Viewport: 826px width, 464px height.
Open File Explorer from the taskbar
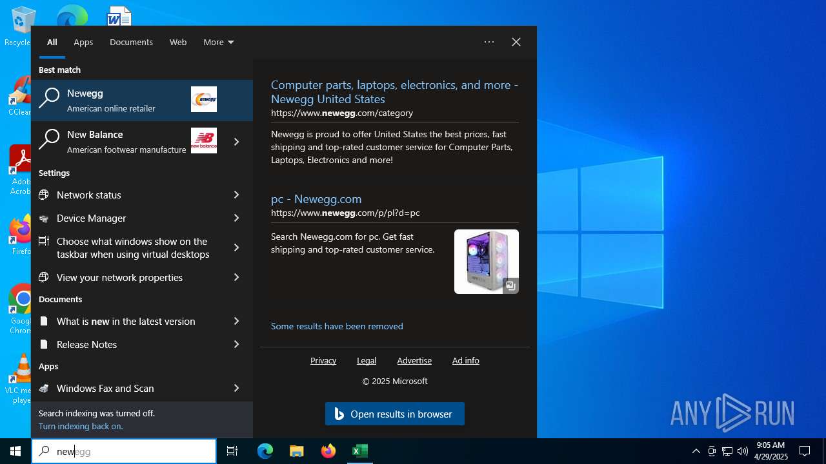(297, 451)
